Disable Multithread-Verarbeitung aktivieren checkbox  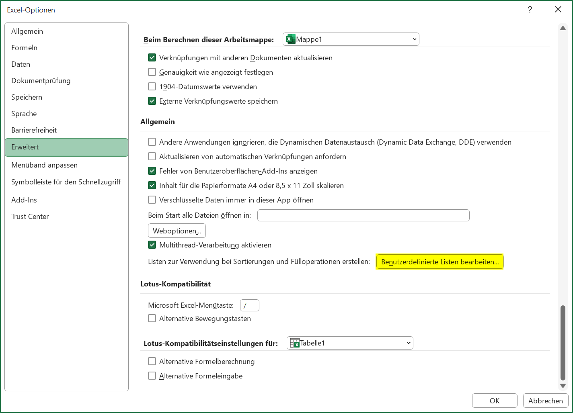click(x=152, y=245)
